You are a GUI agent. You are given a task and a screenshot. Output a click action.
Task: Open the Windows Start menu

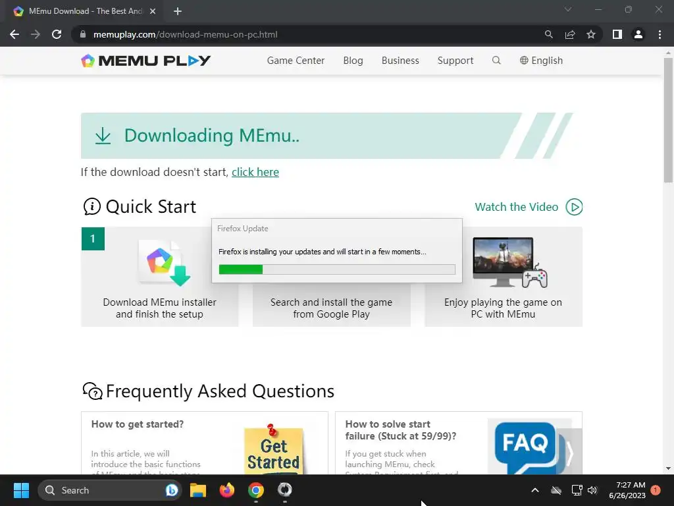tap(21, 490)
